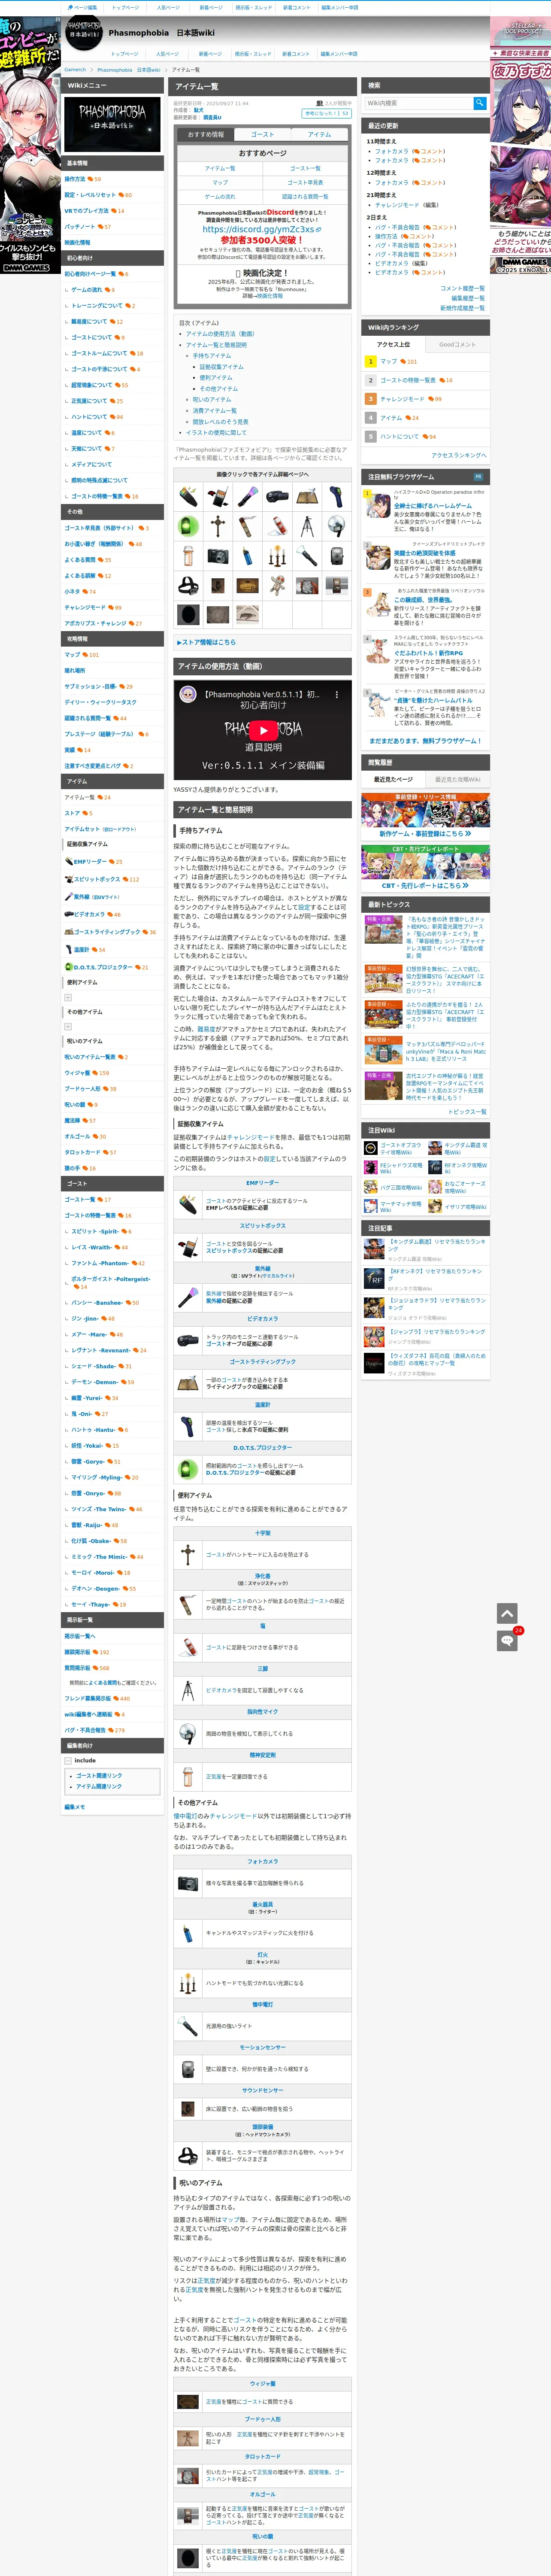Open コメント履歴一覧 link
Screen dimensions: 551x2576
462,288
